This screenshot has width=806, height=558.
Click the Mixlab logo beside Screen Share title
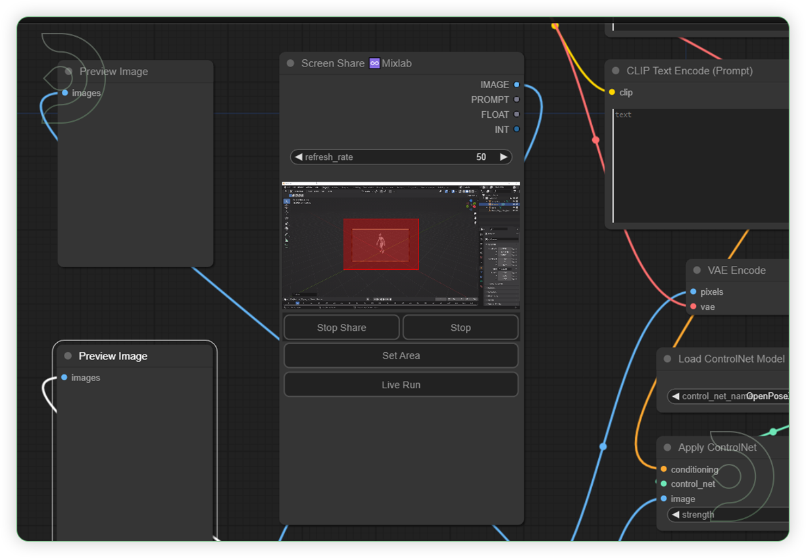point(374,63)
